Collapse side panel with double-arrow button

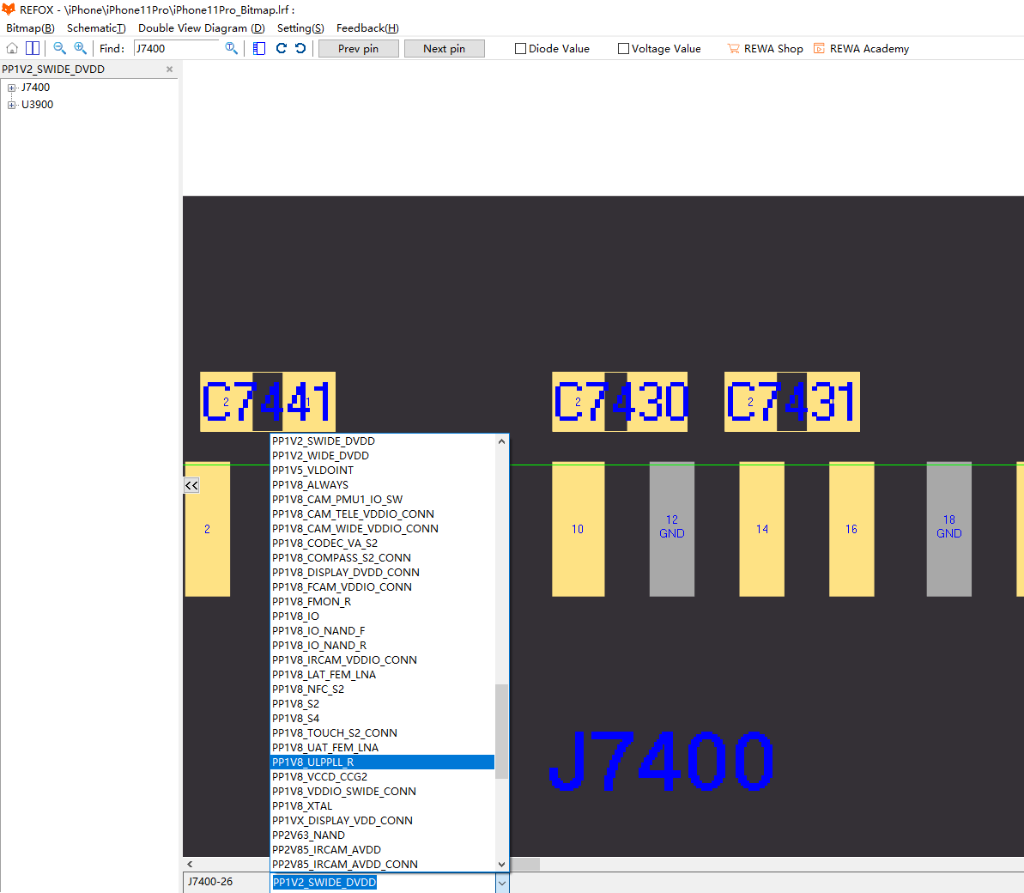point(191,485)
